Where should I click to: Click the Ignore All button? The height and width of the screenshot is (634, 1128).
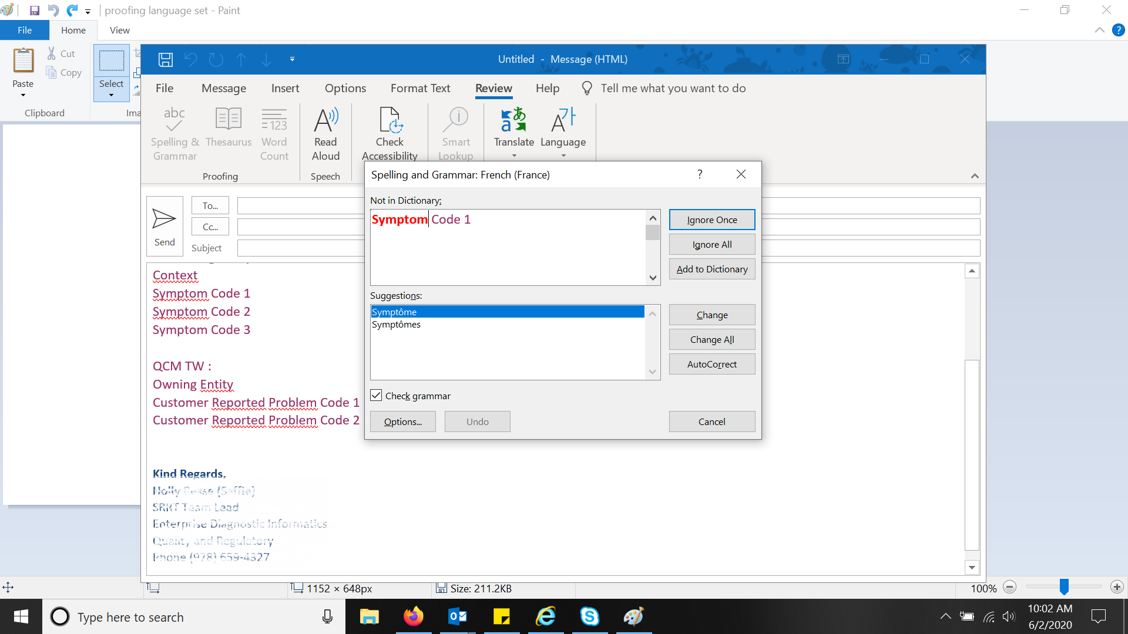(x=711, y=244)
